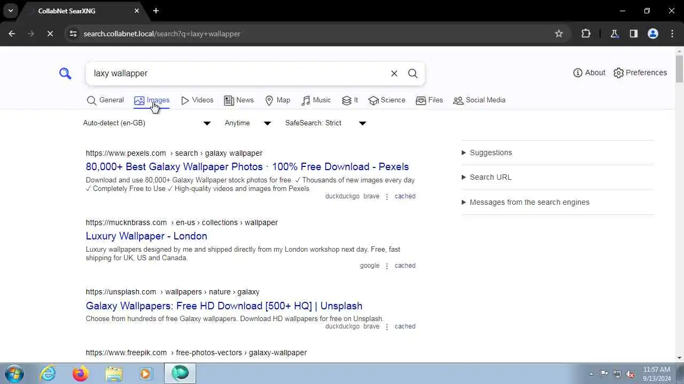Open the Anytime time range dropdown
Viewport: 684px width, 384px height.
pyautogui.click(x=248, y=123)
